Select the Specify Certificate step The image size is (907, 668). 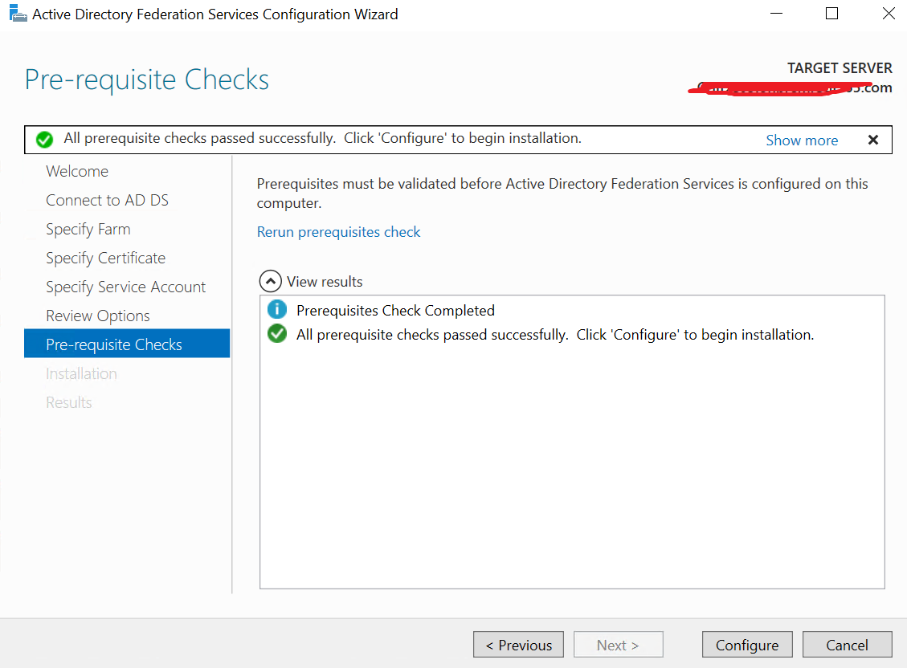coord(105,258)
